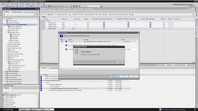The width and height of the screenshot is (198, 111).
Task: Click the blue question mark icon in Load results
Action: coord(61,36)
